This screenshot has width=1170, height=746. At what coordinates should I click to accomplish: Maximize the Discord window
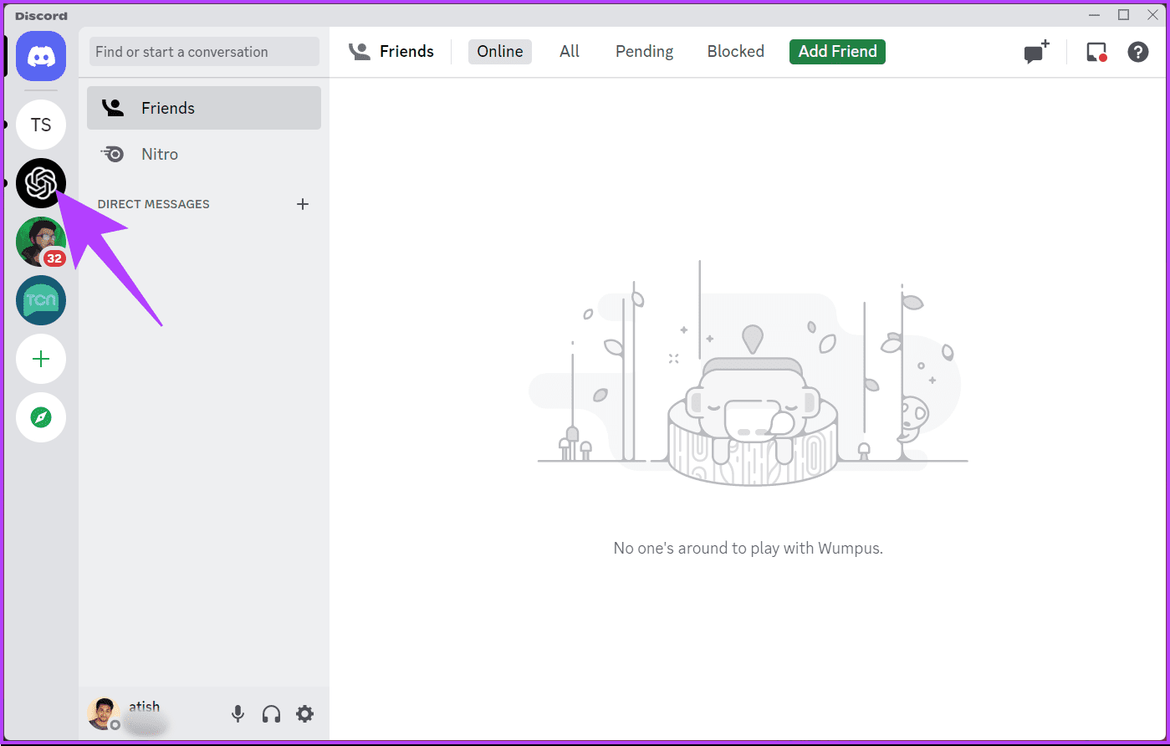tap(1123, 15)
